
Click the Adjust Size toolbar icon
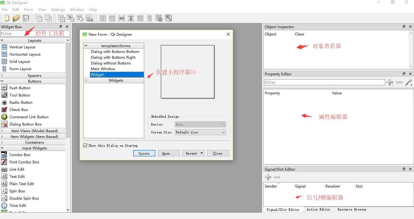tap(168, 18)
